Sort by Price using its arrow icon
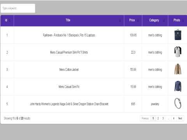Screen dimensions: 187x140 pyautogui.click(x=138, y=20)
